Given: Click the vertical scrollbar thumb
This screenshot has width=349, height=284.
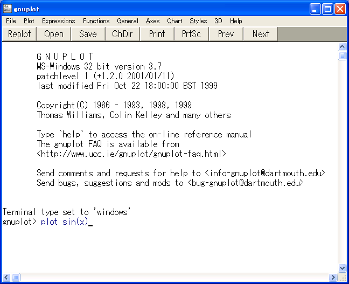Looking at the screenshot, I should [x=342, y=56].
